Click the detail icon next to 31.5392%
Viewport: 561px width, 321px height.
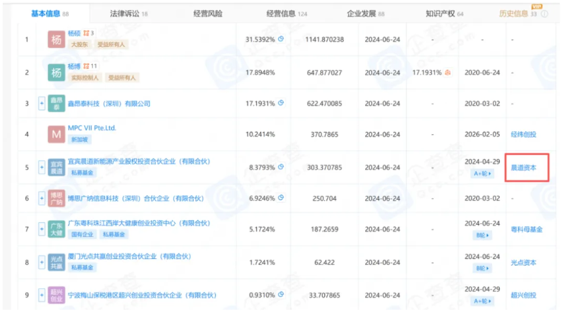point(281,39)
